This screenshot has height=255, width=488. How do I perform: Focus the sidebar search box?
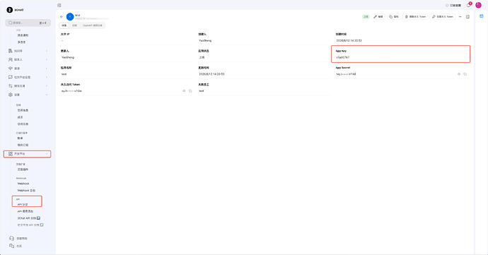[x=28, y=23]
